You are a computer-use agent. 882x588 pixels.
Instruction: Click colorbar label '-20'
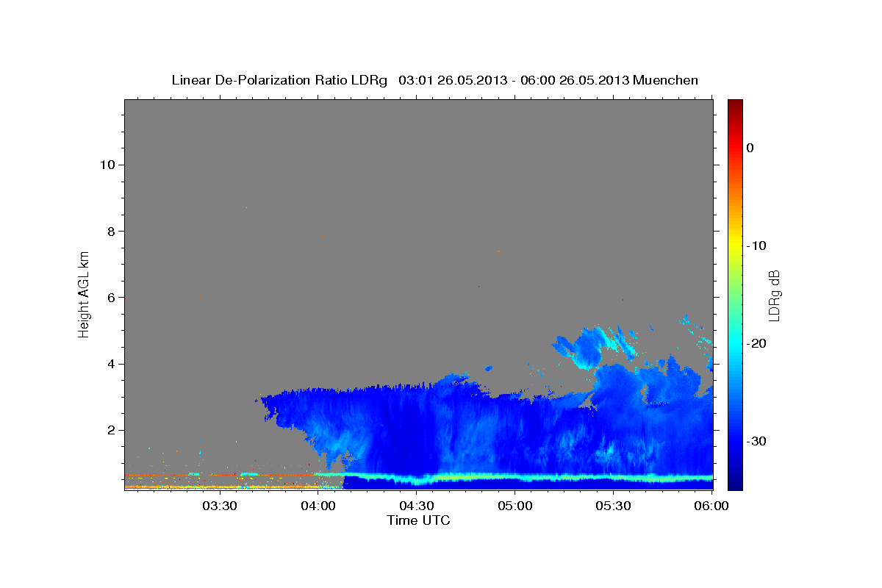pos(756,343)
